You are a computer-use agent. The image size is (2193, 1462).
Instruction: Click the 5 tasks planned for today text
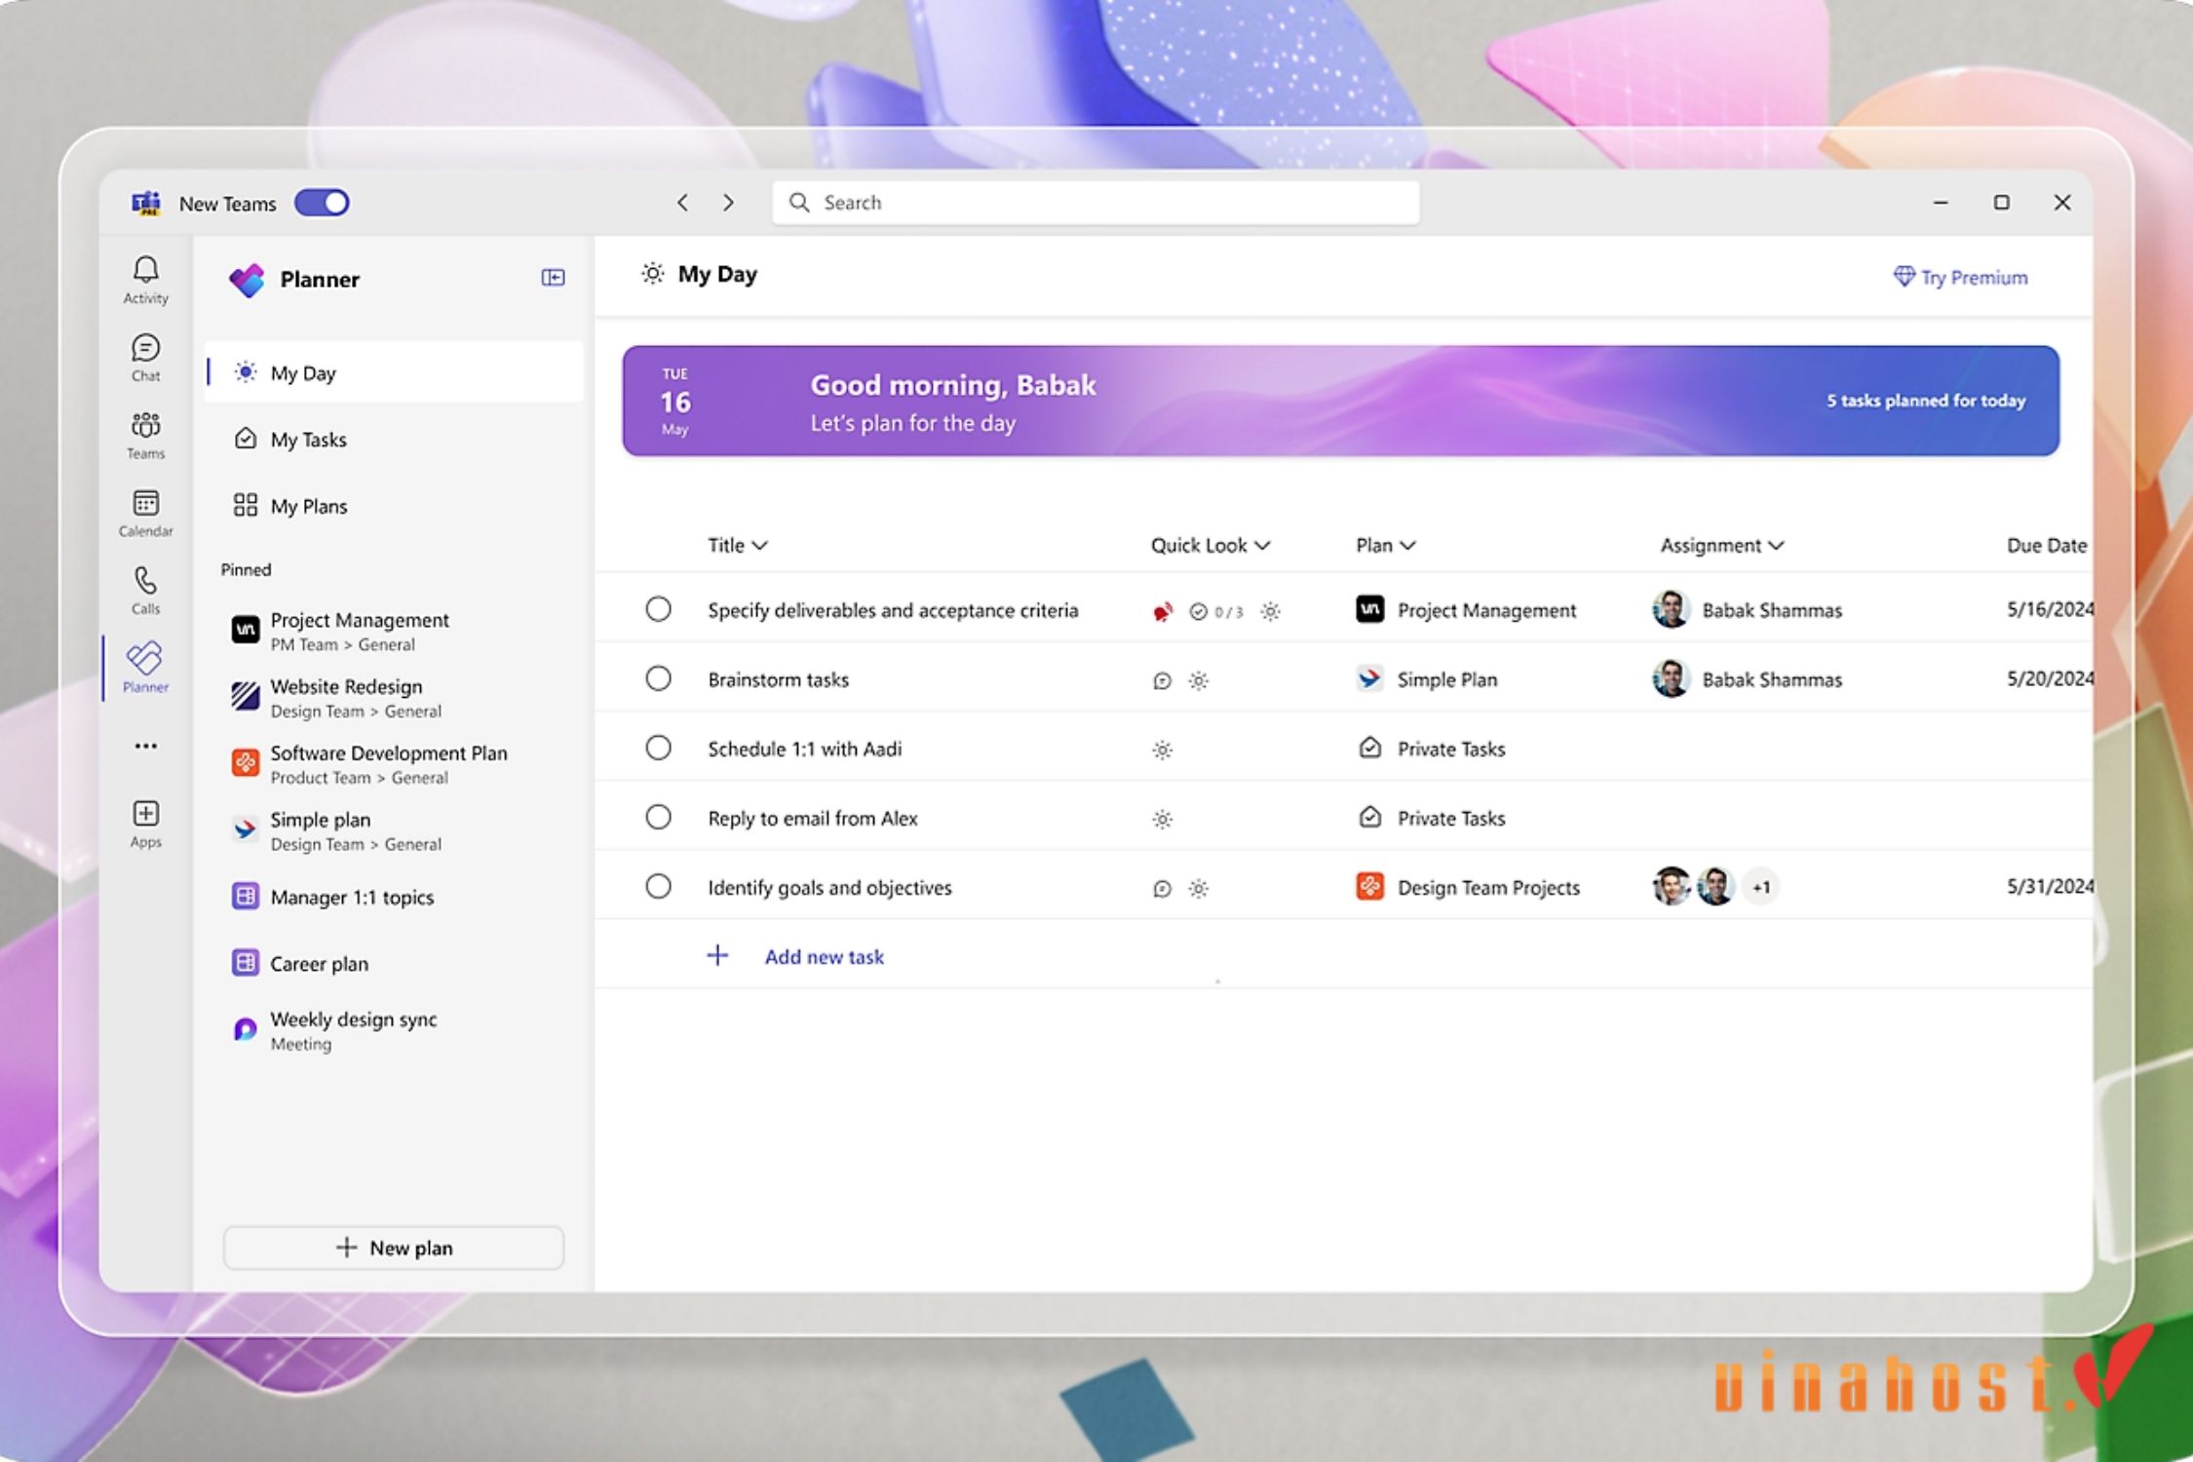point(1926,401)
